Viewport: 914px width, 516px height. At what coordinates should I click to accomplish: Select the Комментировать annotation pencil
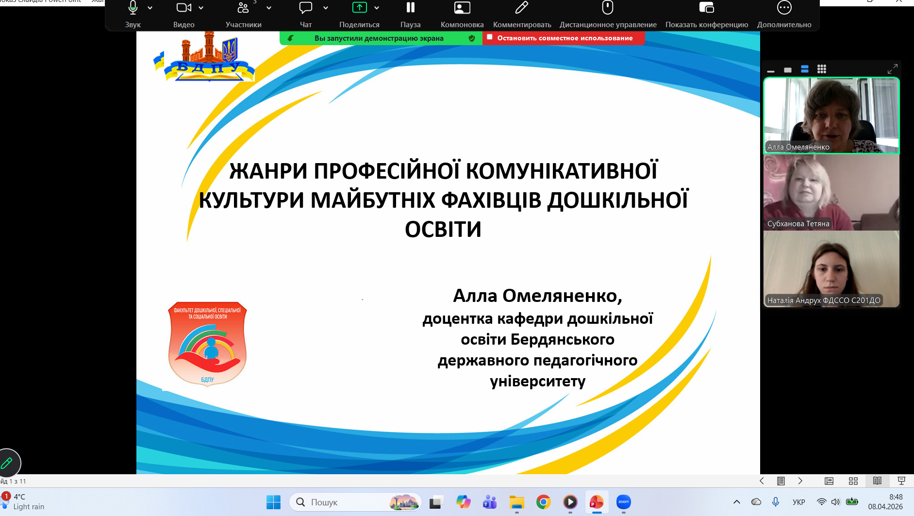click(522, 8)
